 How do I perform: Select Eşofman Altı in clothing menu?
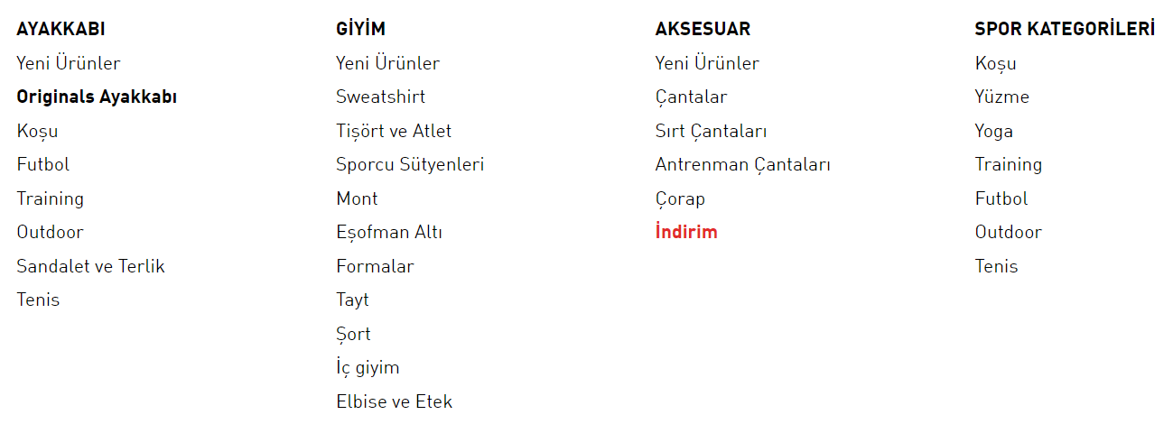[x=389, y=232]
